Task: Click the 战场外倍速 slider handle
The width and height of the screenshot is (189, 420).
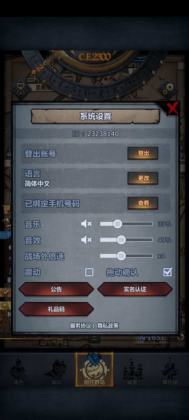Action: pos(121,256)
